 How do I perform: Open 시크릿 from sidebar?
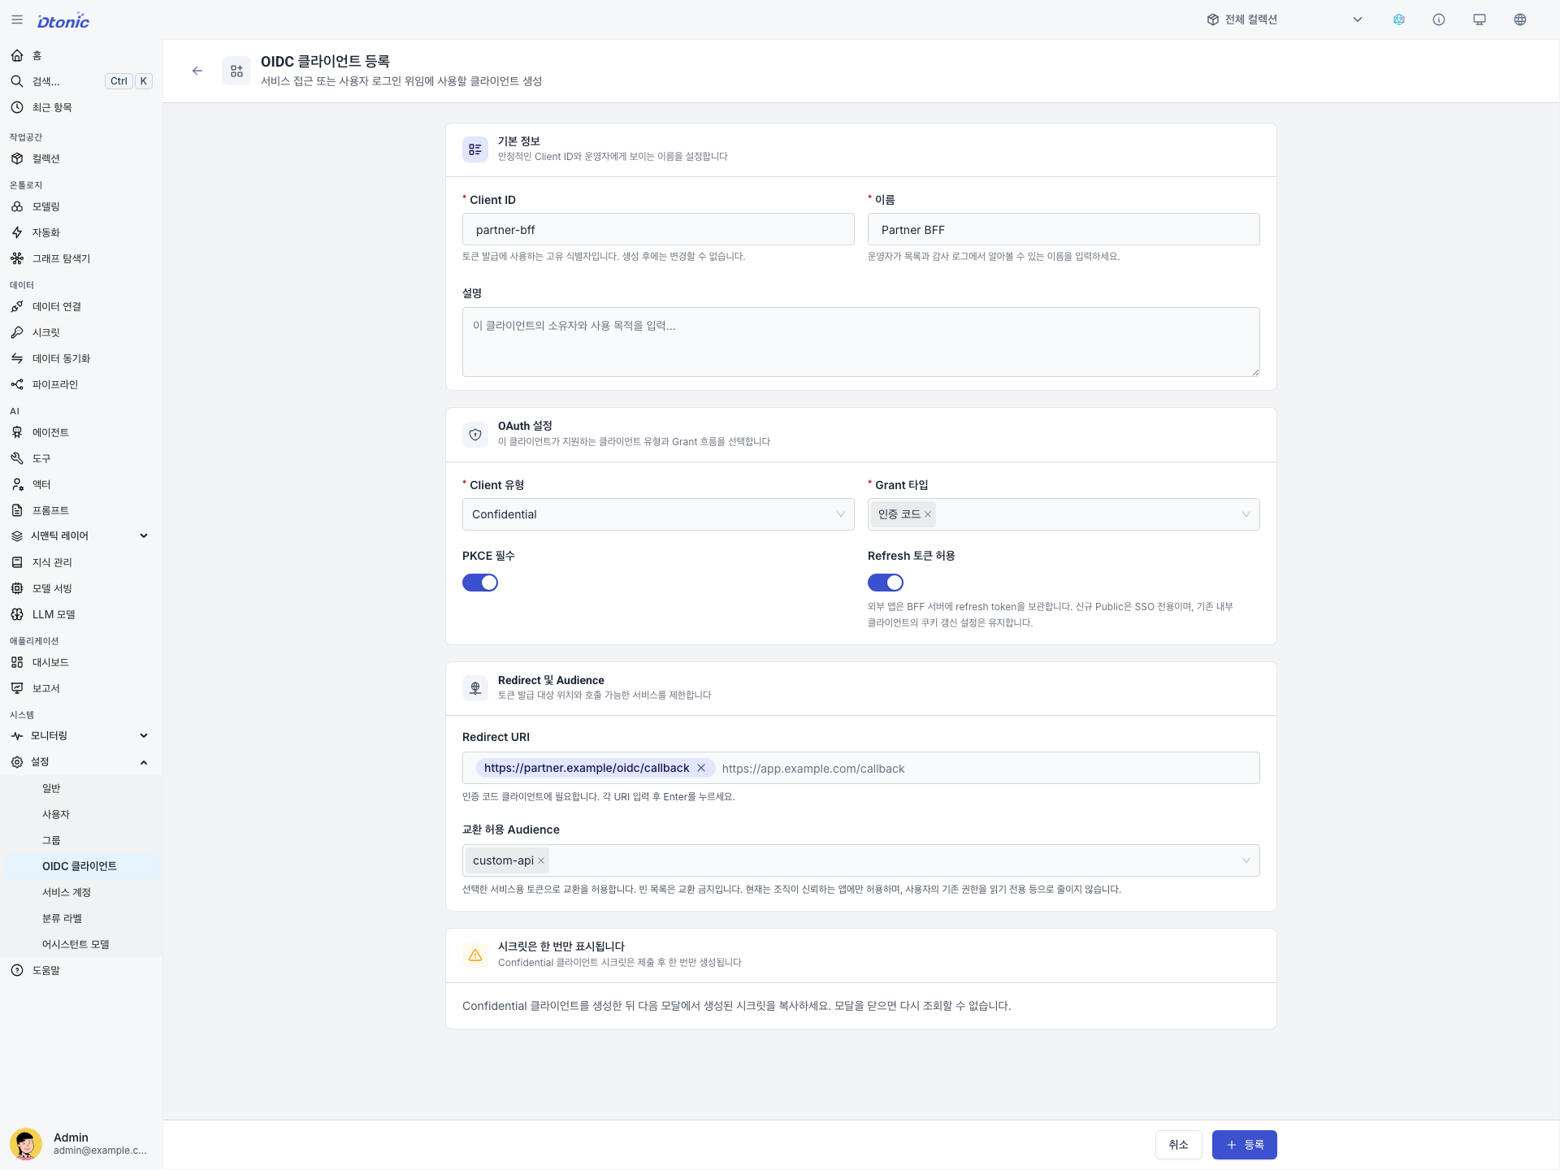(x=81, y=332)
